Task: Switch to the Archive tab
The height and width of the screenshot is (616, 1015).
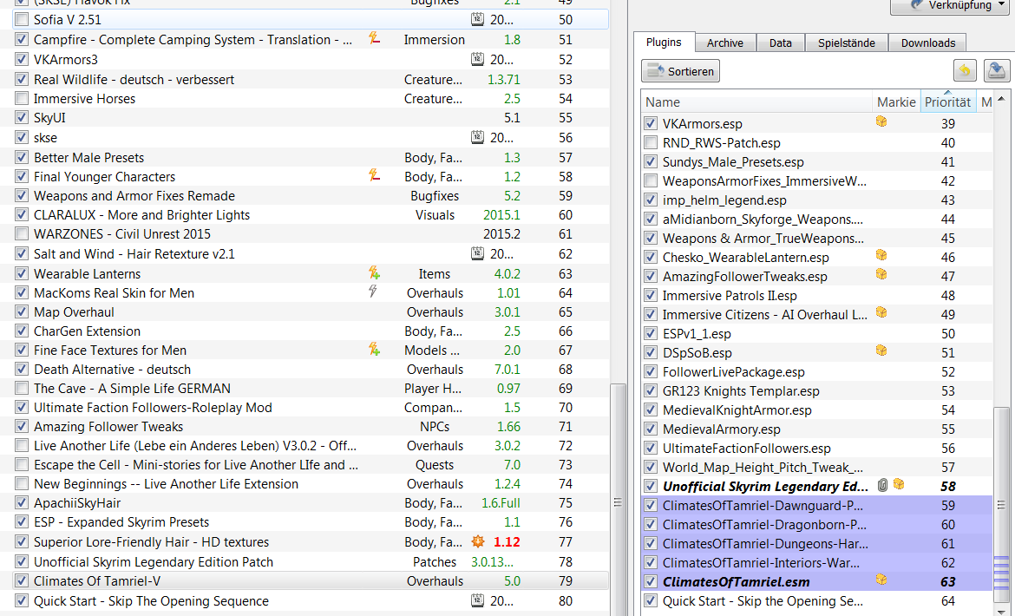Action: pyautogui.click(x=724, y=43)
